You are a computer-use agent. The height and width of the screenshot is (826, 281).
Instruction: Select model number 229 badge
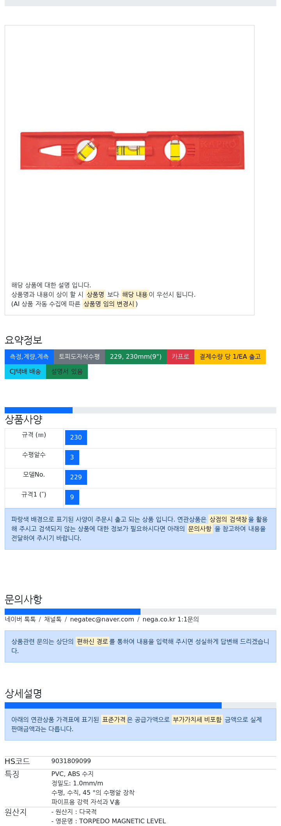coord(76,477)
